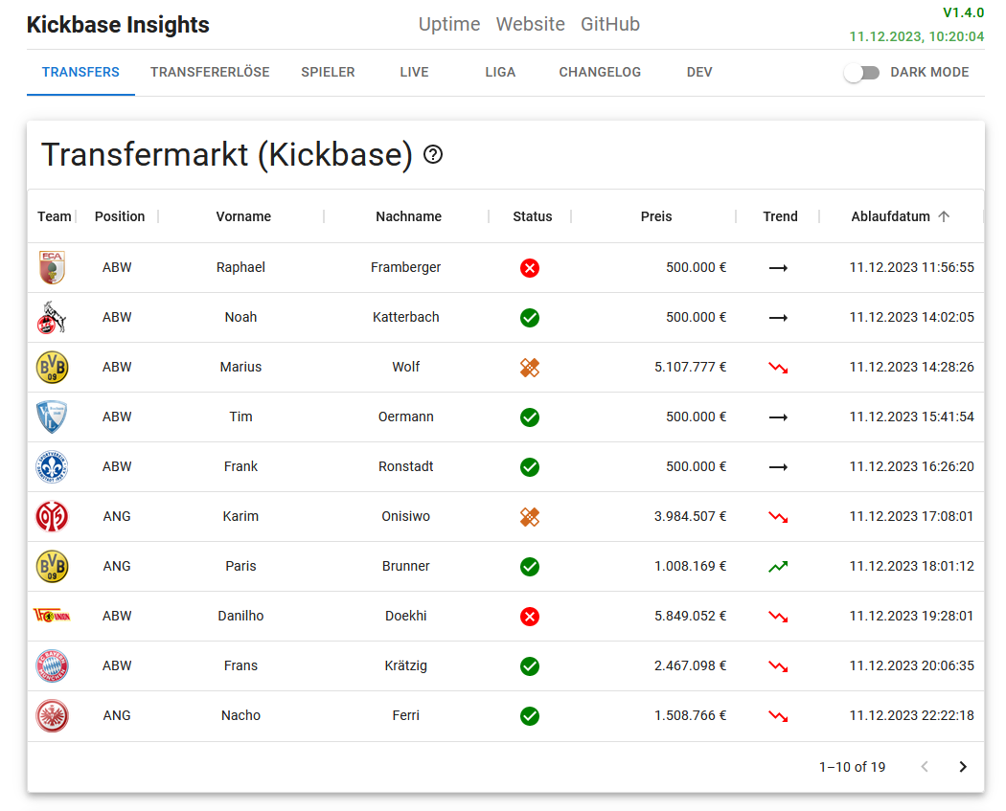
Task: Click the VfL Bochum logo for Oermann
Action: [x=52, y=417]
